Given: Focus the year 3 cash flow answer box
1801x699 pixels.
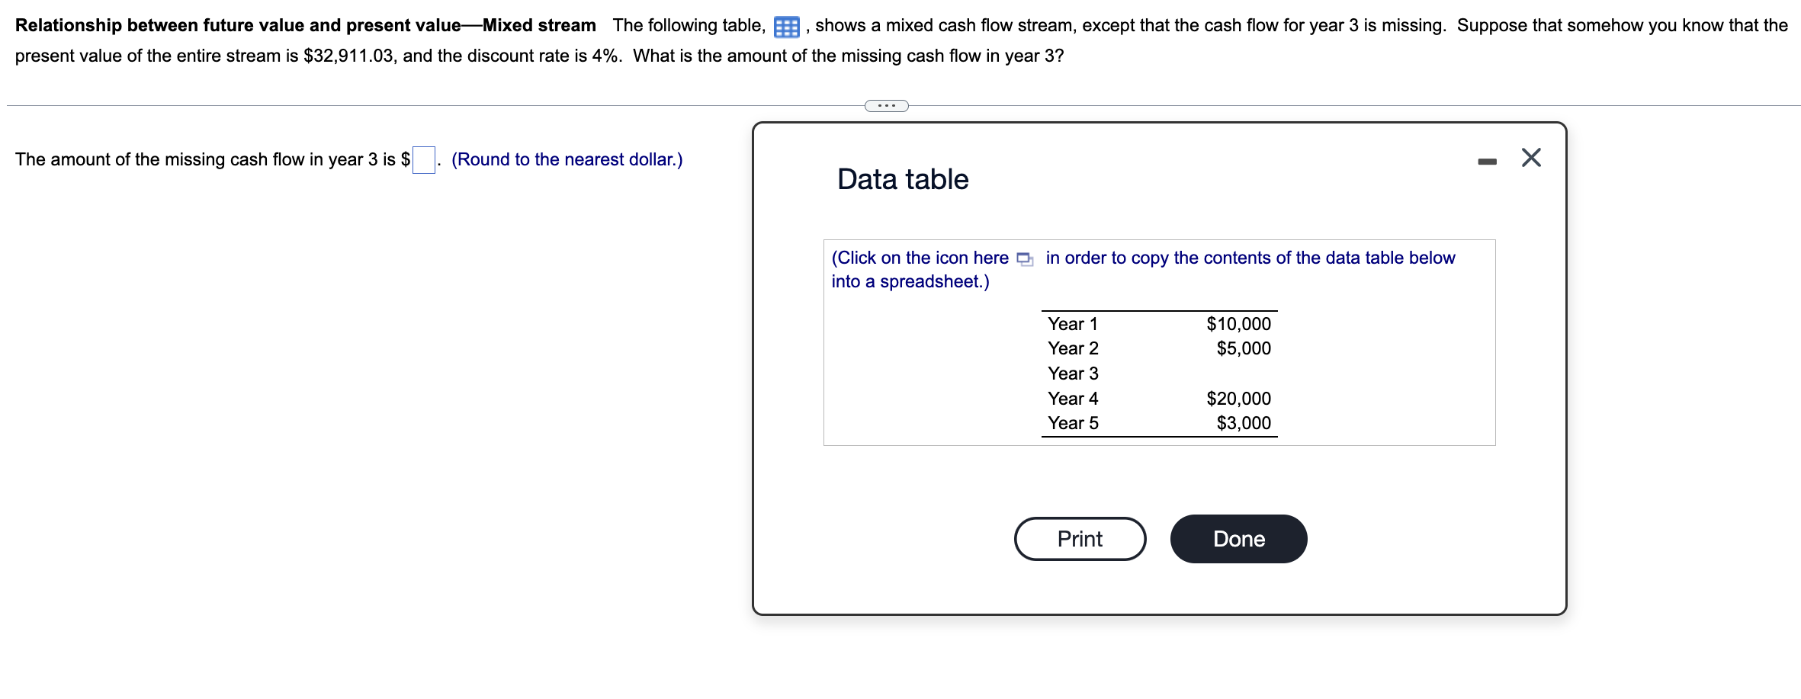Looking at the screenshot, I should [424, 160].
